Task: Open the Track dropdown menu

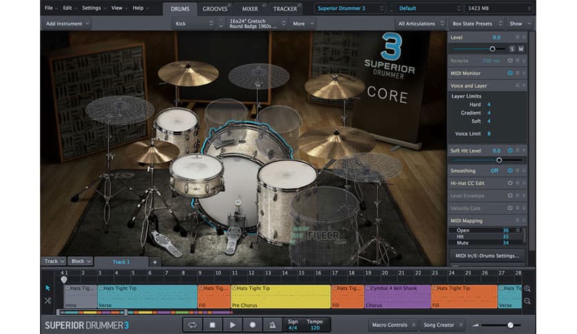Action: 54,261
